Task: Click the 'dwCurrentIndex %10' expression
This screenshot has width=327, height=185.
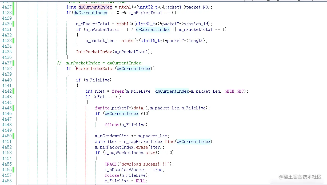Action: (126, 114)
